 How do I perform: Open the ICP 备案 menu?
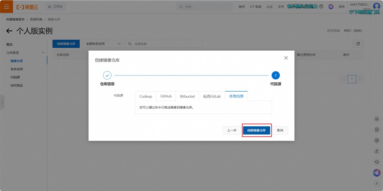(255, 7)
